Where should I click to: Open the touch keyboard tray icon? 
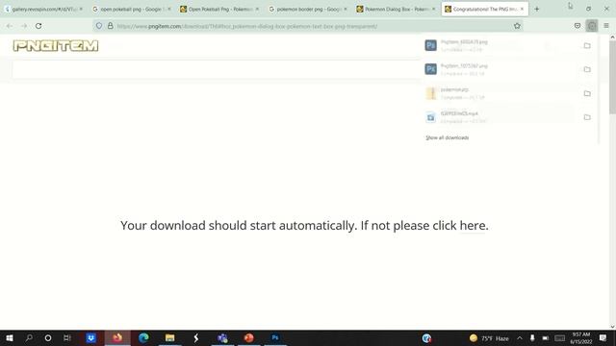[560, 338]
